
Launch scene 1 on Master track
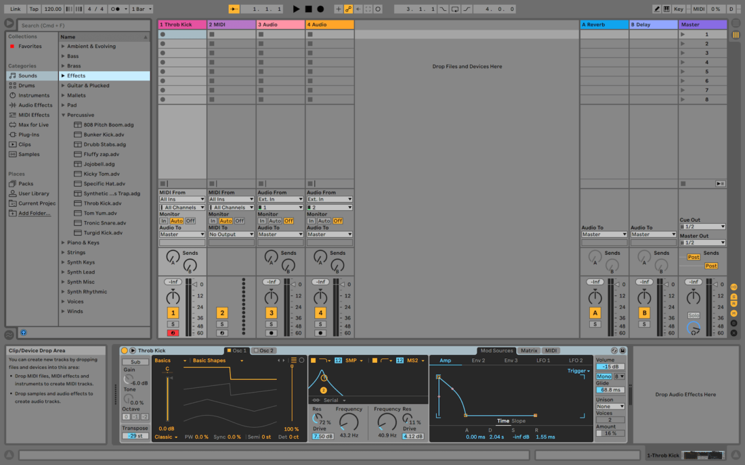(683, 34)
